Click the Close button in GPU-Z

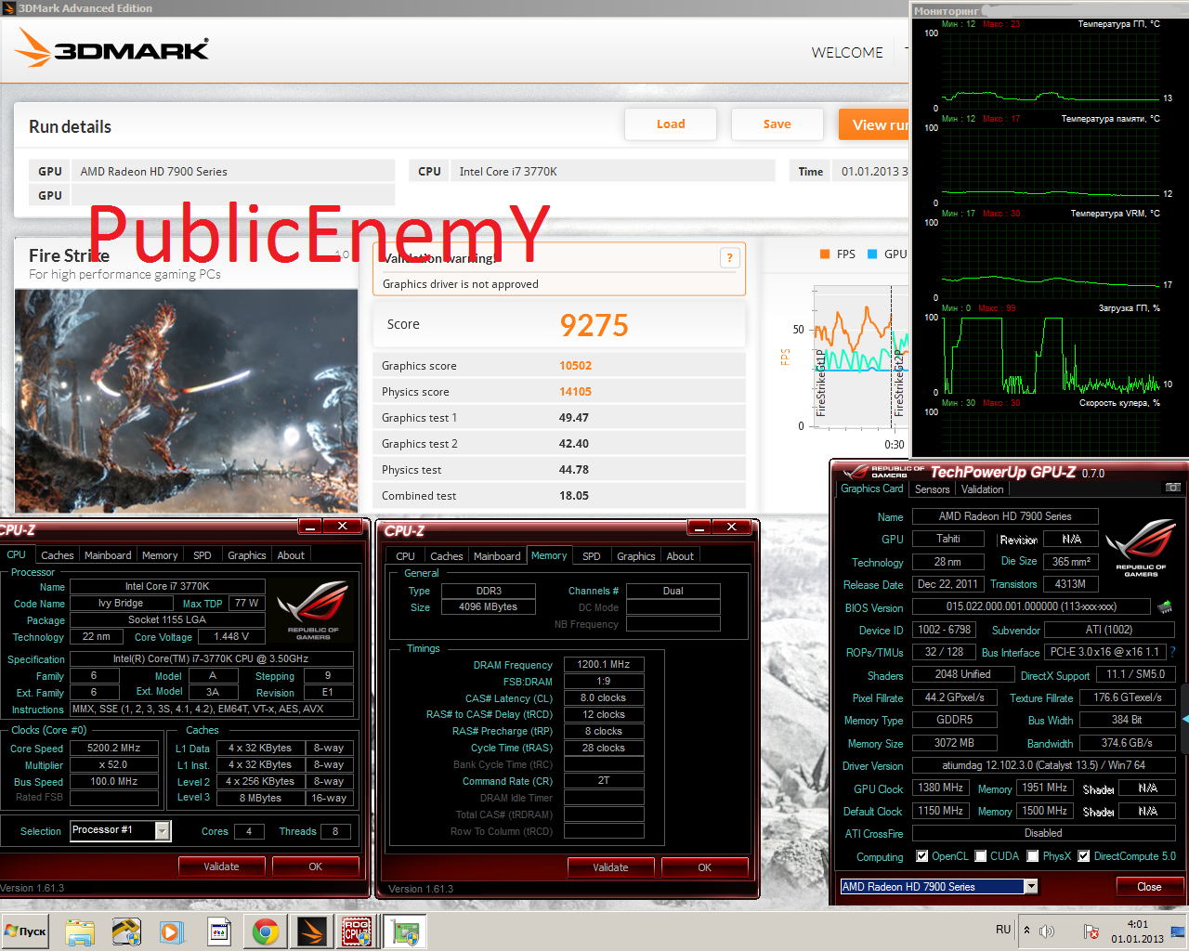(x=1150, y=887)
